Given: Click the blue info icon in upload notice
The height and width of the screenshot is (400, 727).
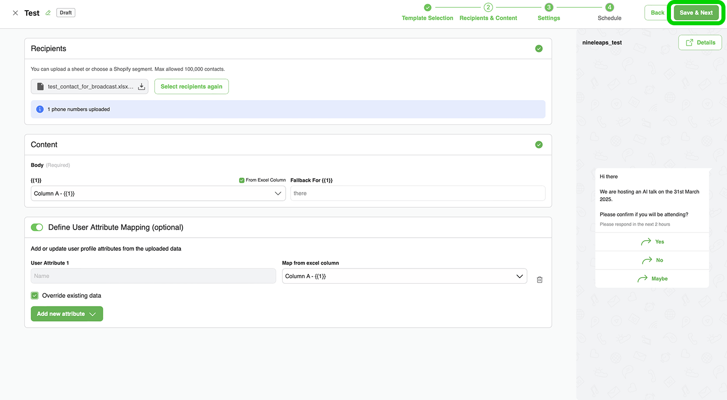Looking at the screenshot, I should (x=40, y=109).
